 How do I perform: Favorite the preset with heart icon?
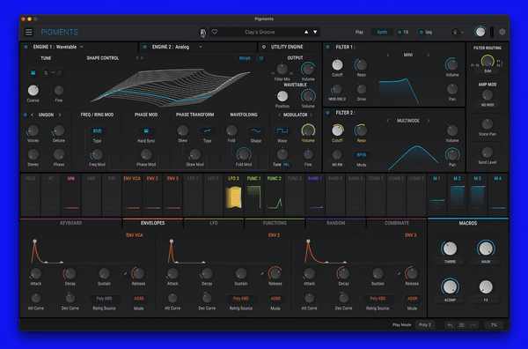click(215, 32)
